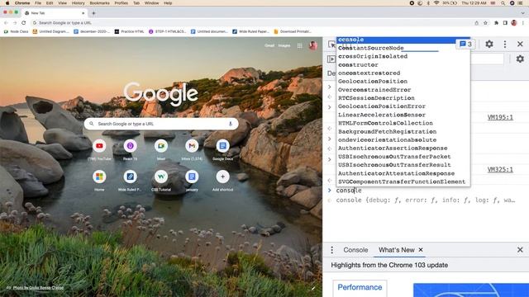529x297 pixels.
Task: Open the Bookmarks menu
Action: (x=99, y=3)
